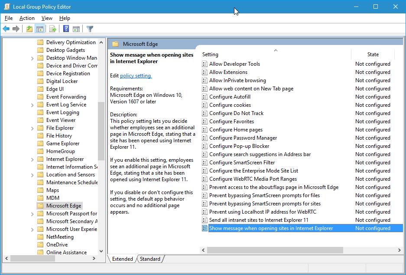406x275 pixels.
Task: Select the Delivery Optimization tree item
Action: [71, 42]
